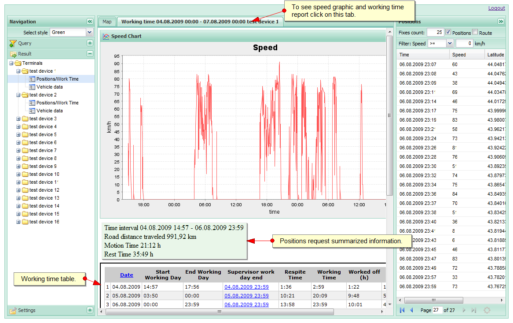The width and height of the screenshot is (513, 323).
Task: Expand the Query section
Action: [x=90, y=43]
